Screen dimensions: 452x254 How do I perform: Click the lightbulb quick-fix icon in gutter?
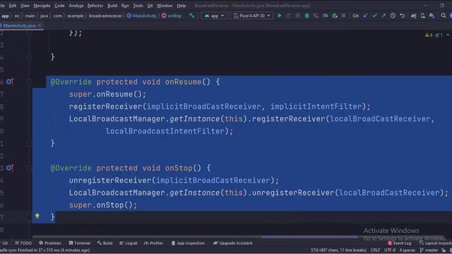37,216
